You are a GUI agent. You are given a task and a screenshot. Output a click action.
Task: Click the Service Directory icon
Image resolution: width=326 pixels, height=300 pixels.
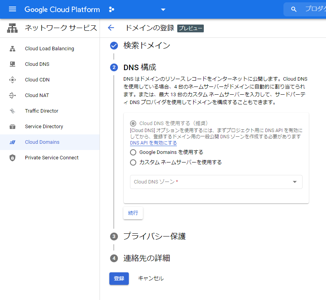(x=12, y=127)
